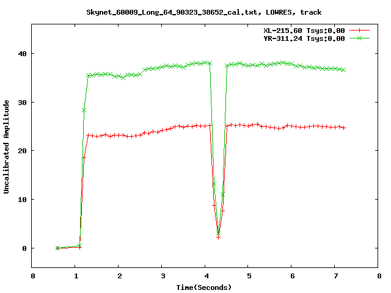This screenshot has height=293, width=391.
Task: Click the x-axis tick label 0
Action: [x=33, y=276]
